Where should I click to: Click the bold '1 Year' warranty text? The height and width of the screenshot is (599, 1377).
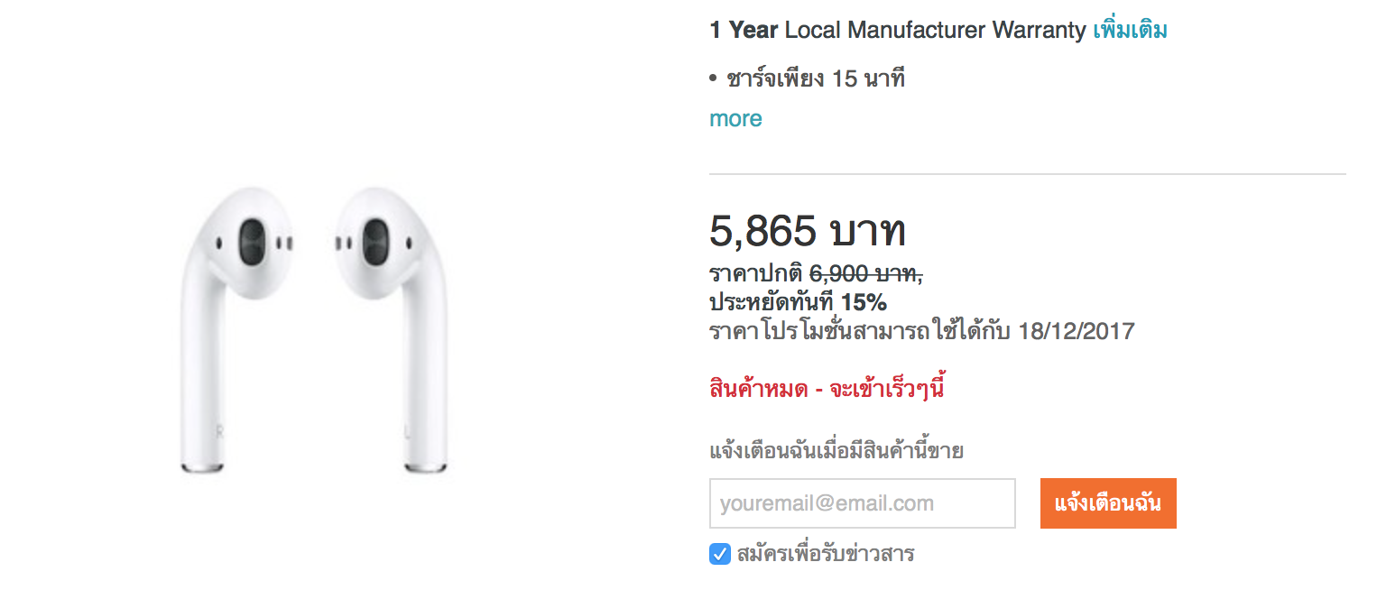point(744,30)
